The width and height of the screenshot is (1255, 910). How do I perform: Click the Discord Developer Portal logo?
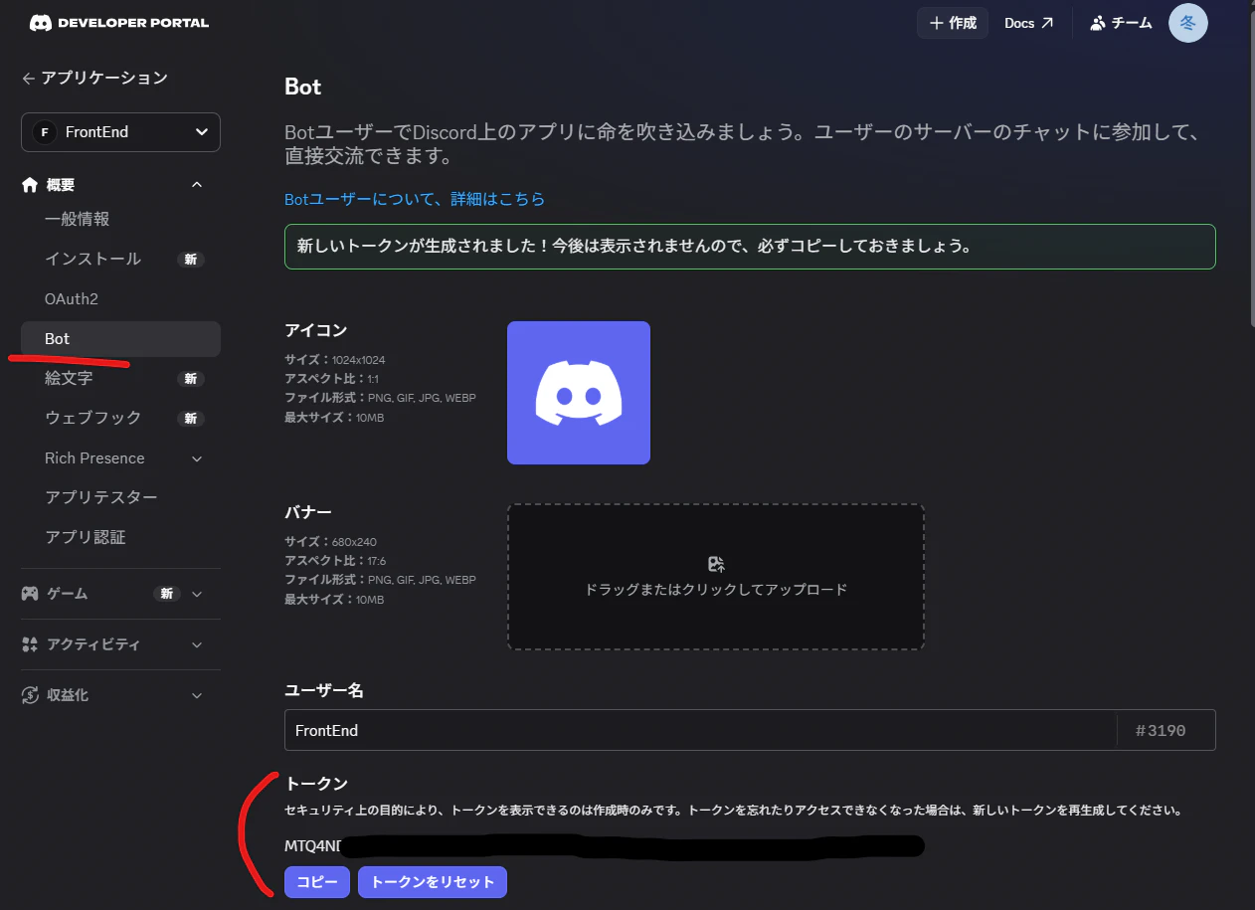(x=118, y=23)
